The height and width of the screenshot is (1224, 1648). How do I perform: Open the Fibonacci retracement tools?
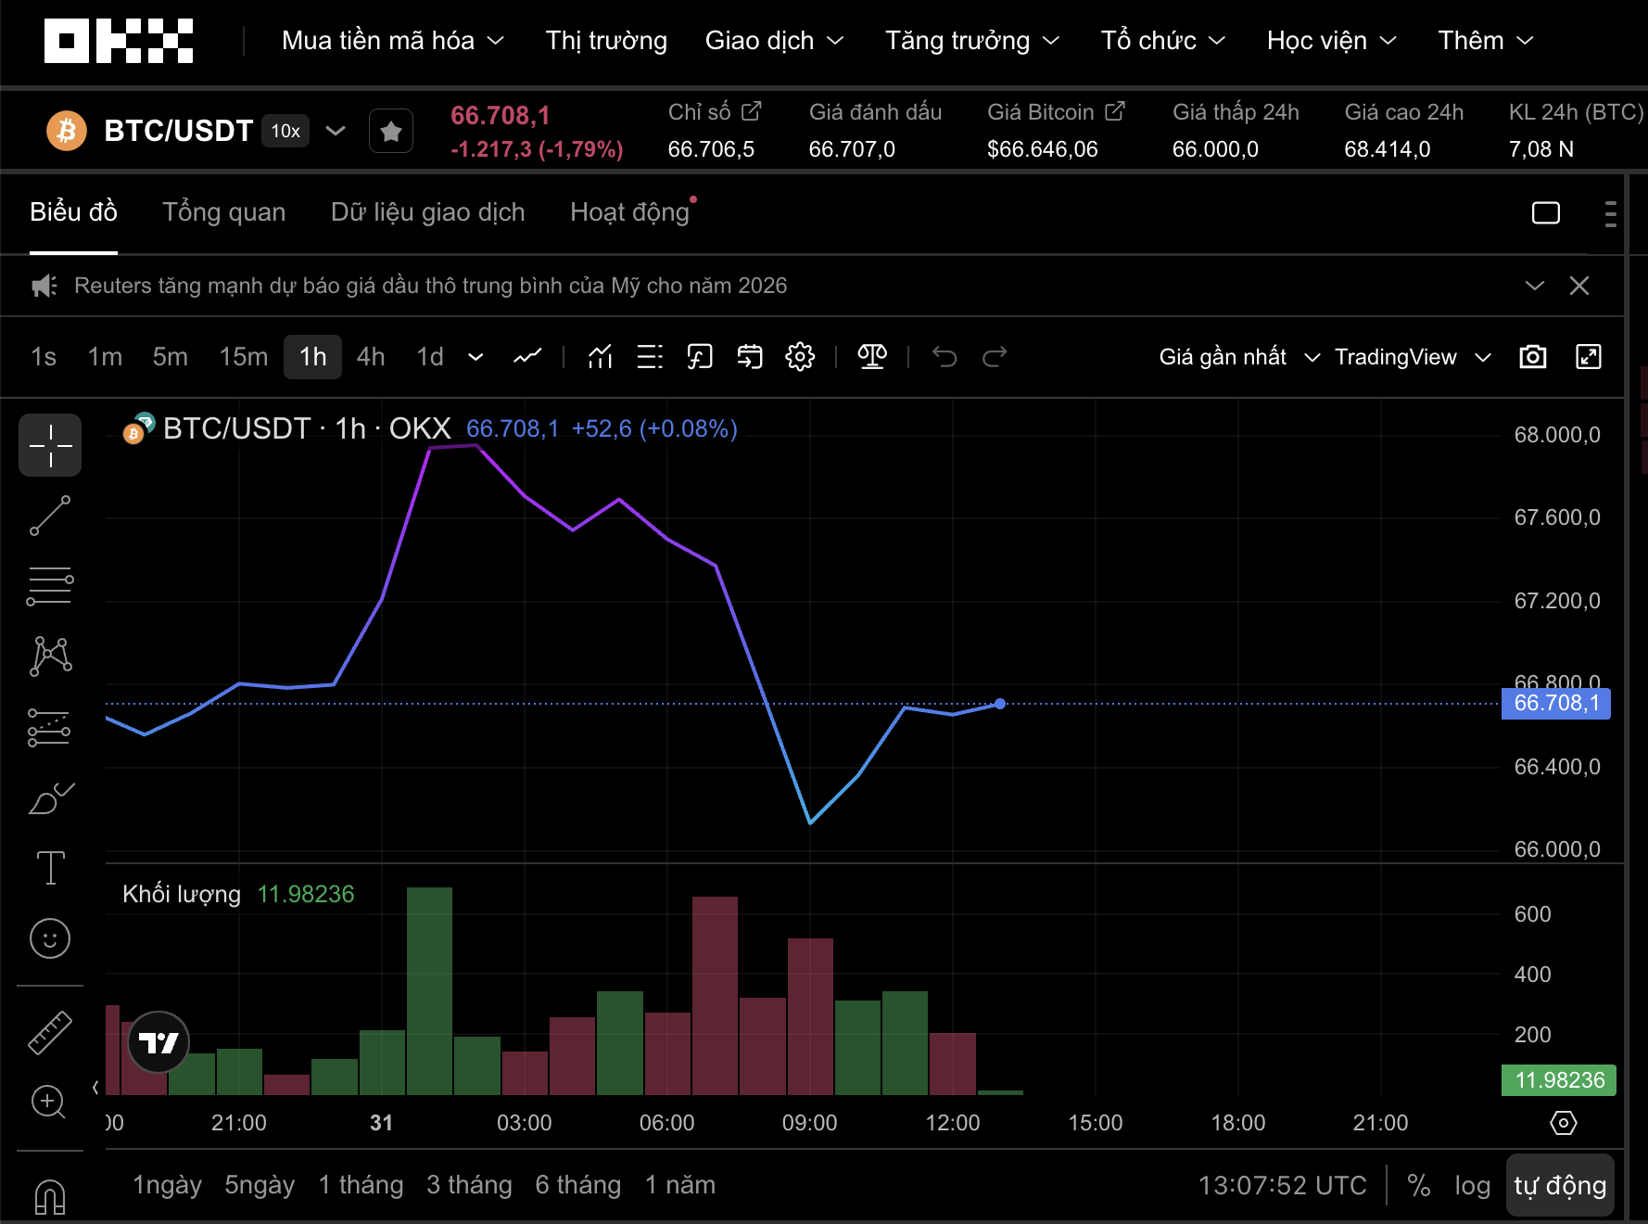(49, 585)
